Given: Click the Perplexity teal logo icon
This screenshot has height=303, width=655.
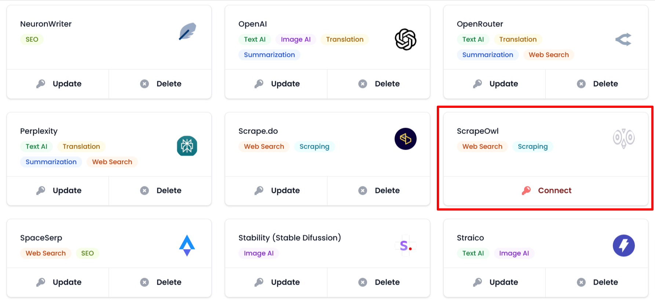Looking at the screenshot, I should pyautogui.click(x=187, y=146).
